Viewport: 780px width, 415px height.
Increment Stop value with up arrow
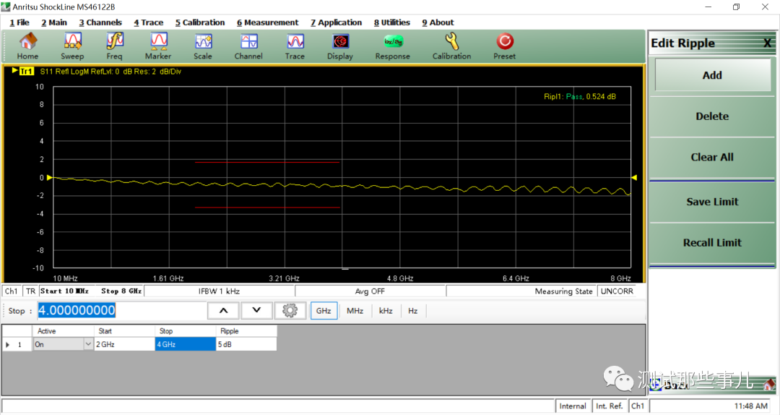[x=224, y=310]
